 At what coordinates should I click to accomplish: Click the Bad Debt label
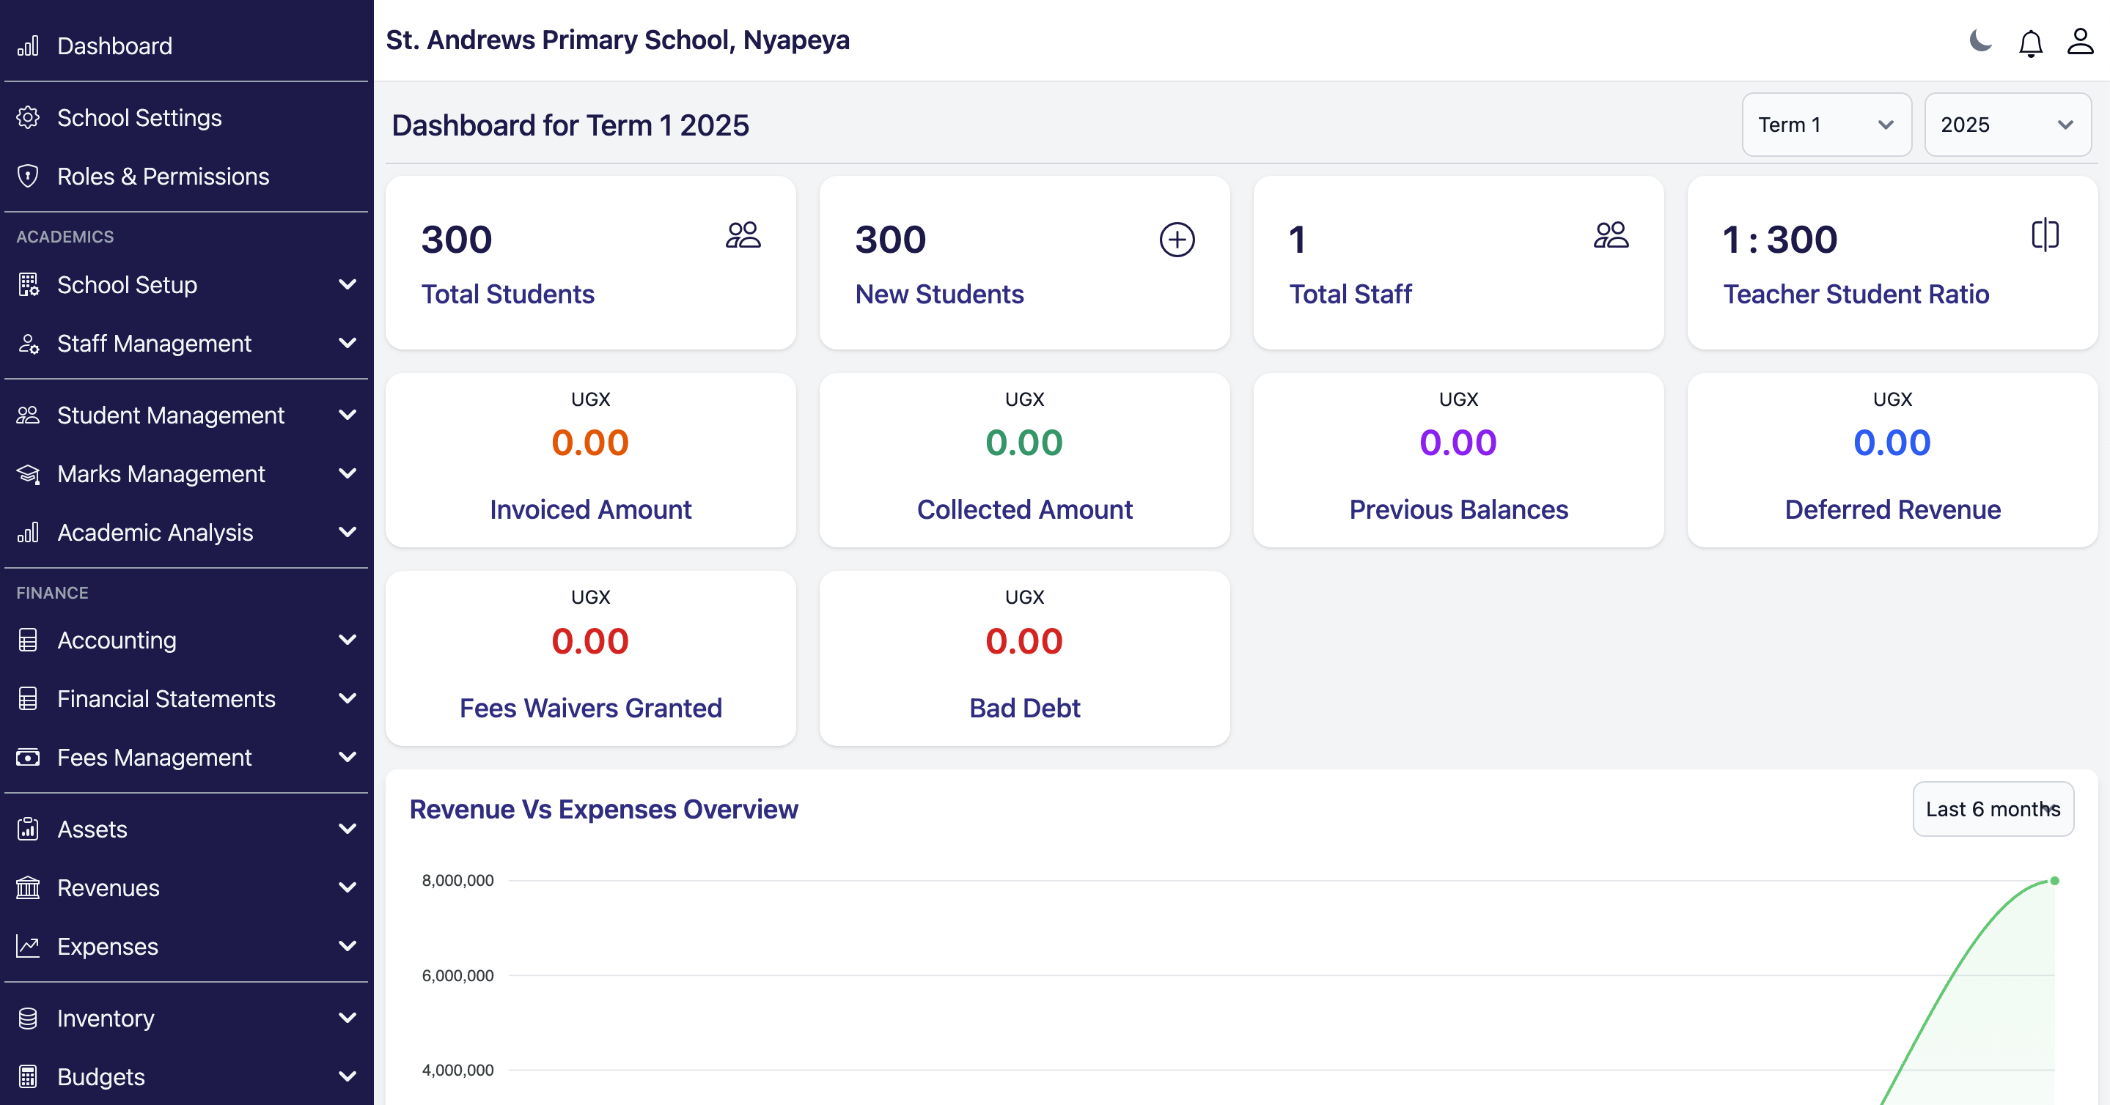point(1025,708)
